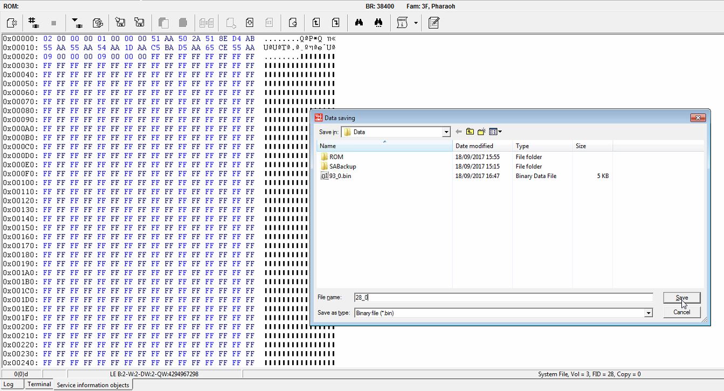Sort by the Size column header
This screenshot has height=391, width=724.
[x=592, y=146]
